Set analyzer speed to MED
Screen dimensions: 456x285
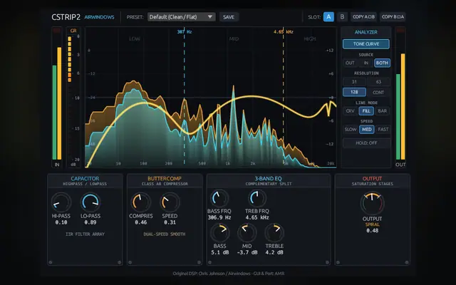[x=366, y=130]
